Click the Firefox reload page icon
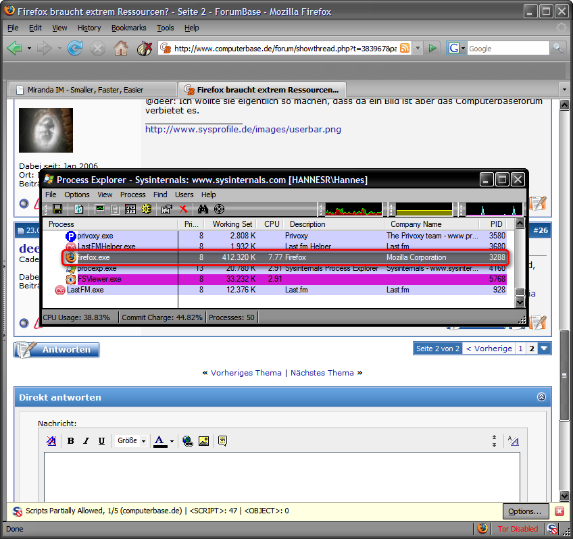The image size is (573, 539). coord(75,48)
